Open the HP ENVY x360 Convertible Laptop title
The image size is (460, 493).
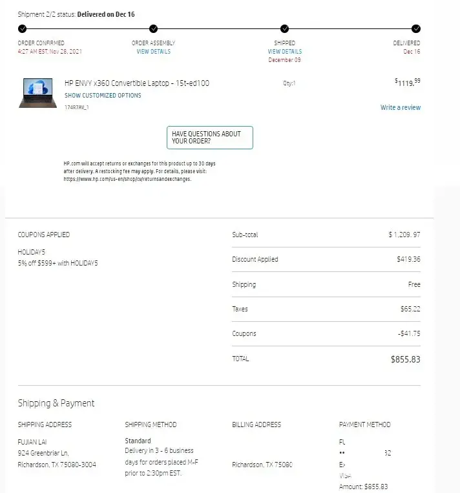pyautogui.click(x=136, y=83)
